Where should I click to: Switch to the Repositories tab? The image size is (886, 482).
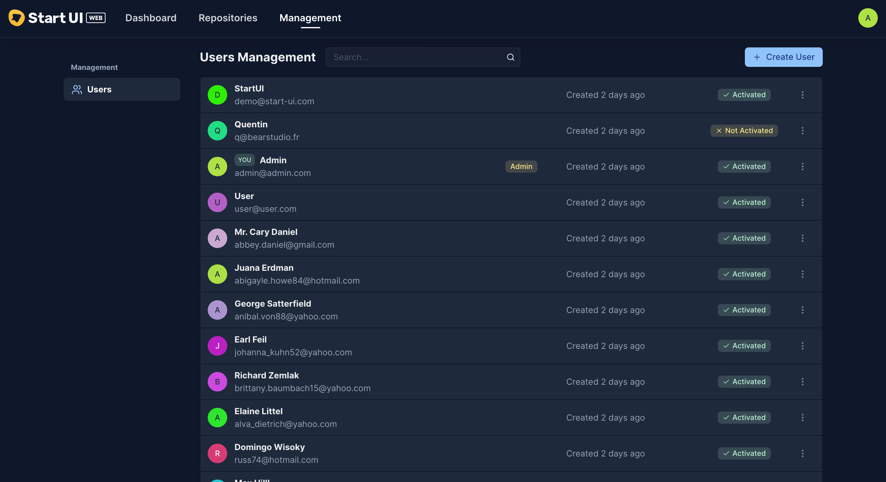click(228, 18)
